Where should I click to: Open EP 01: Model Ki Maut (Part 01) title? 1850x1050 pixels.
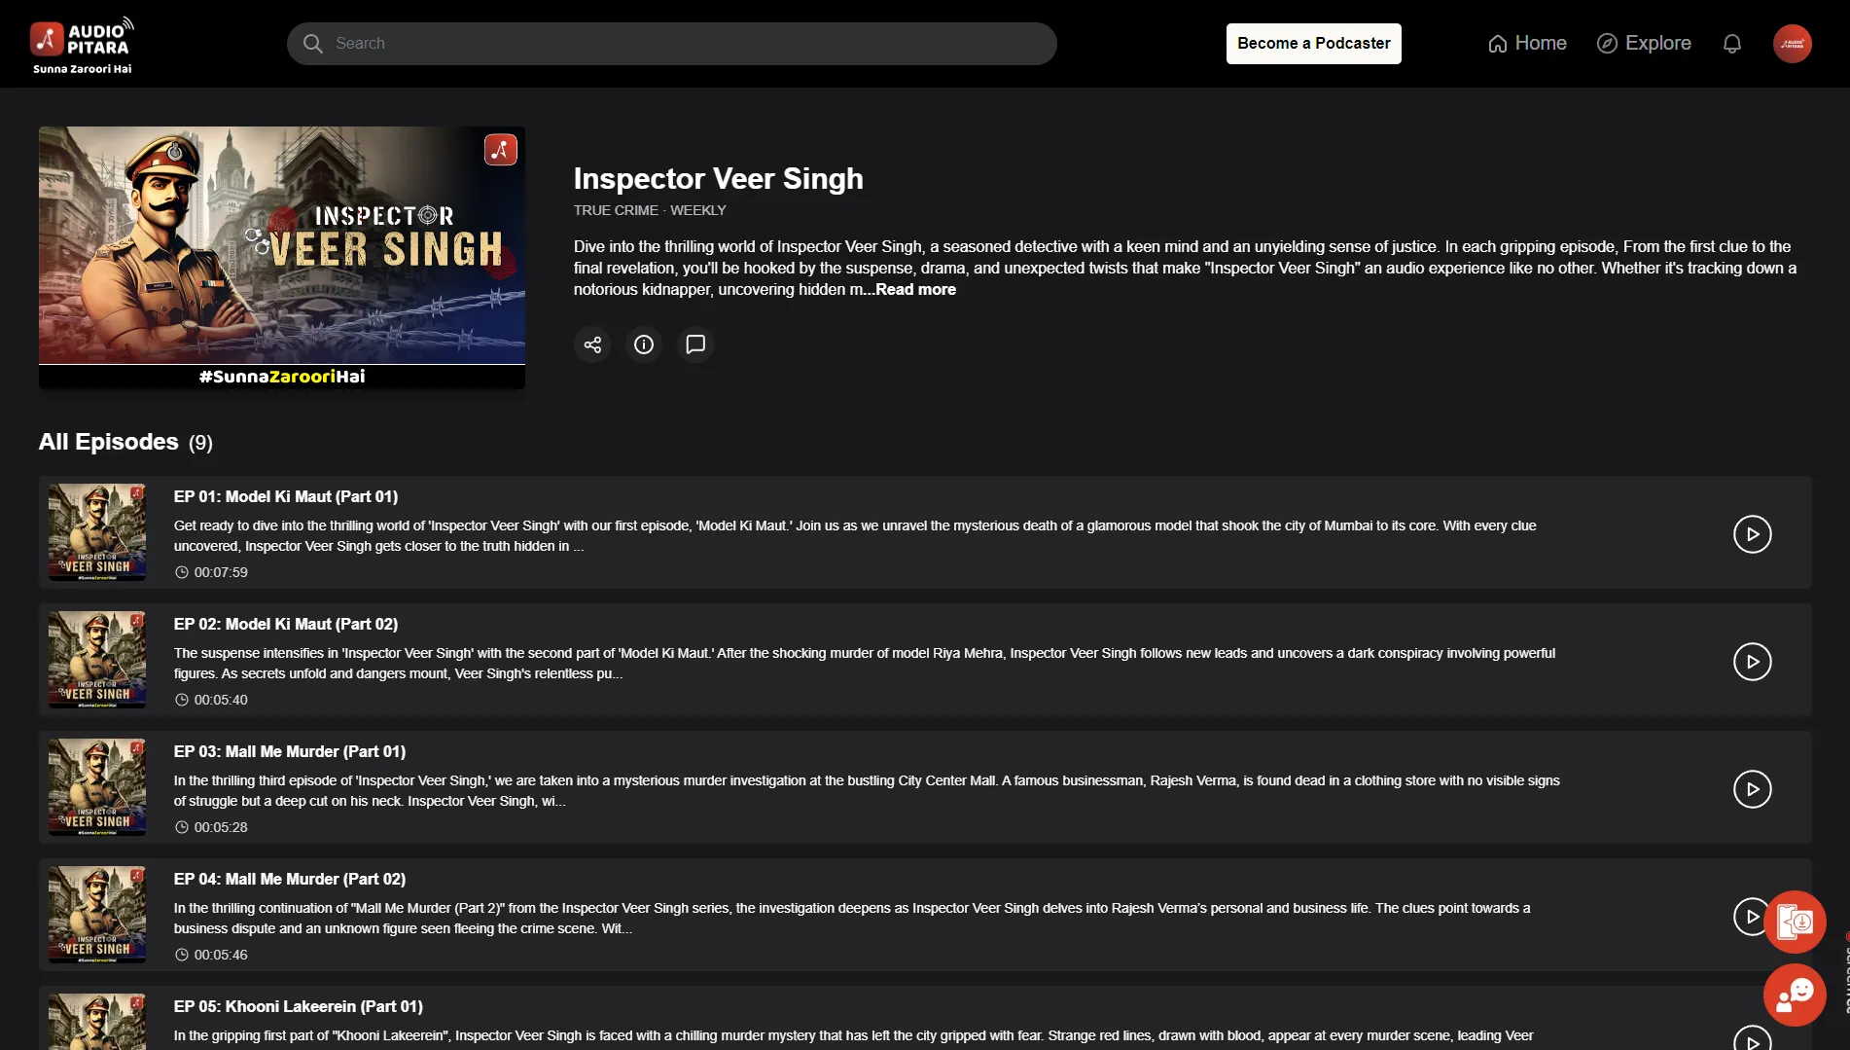[x=286, y=497]
